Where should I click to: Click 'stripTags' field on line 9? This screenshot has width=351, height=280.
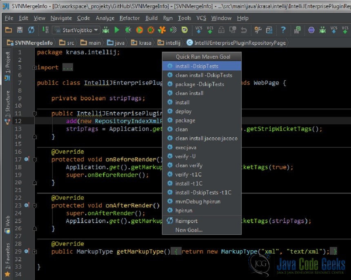click(125, 98)
